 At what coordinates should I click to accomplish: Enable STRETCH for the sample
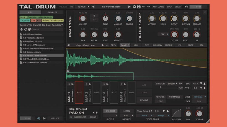pos(160,84)
